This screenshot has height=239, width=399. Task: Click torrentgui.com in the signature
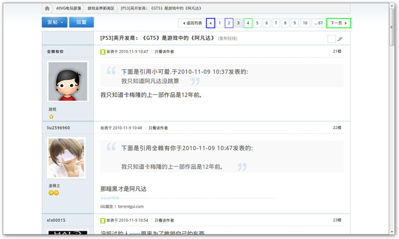coord(131,206)
